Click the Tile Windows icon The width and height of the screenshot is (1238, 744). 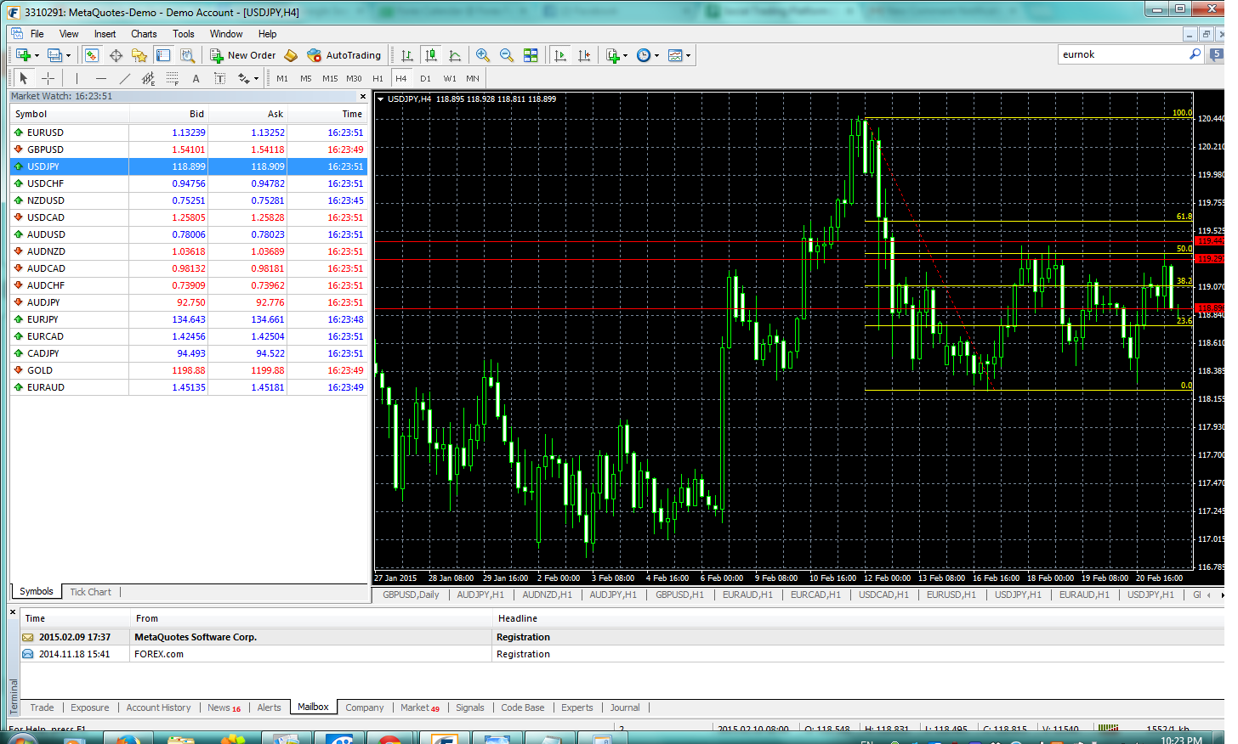coord(531,55)
